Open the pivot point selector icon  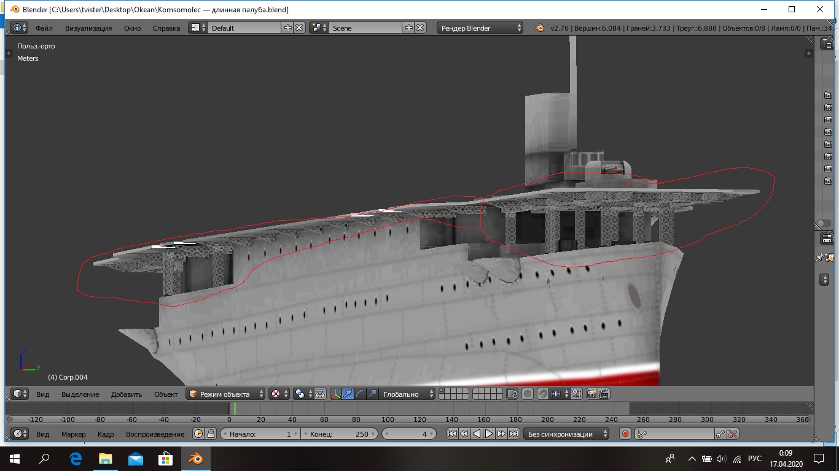point(276,394)
